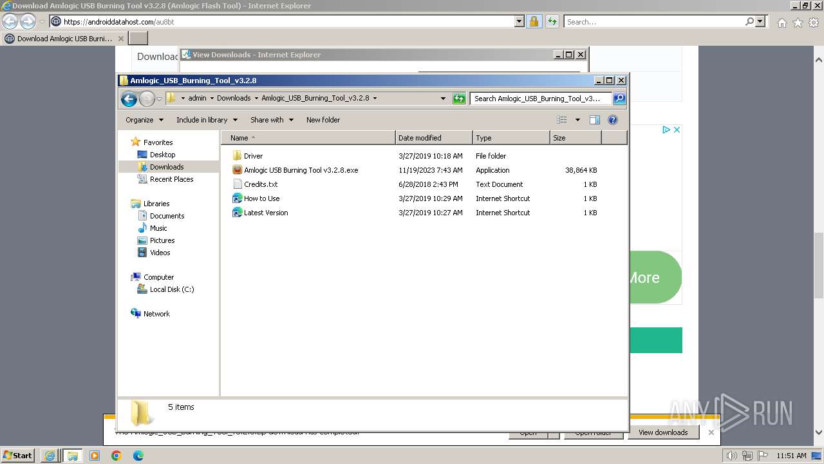This screenshot has width=824, height=464.
Task: Select the Latest Version shortcut icon
Action: click(237, 213)
